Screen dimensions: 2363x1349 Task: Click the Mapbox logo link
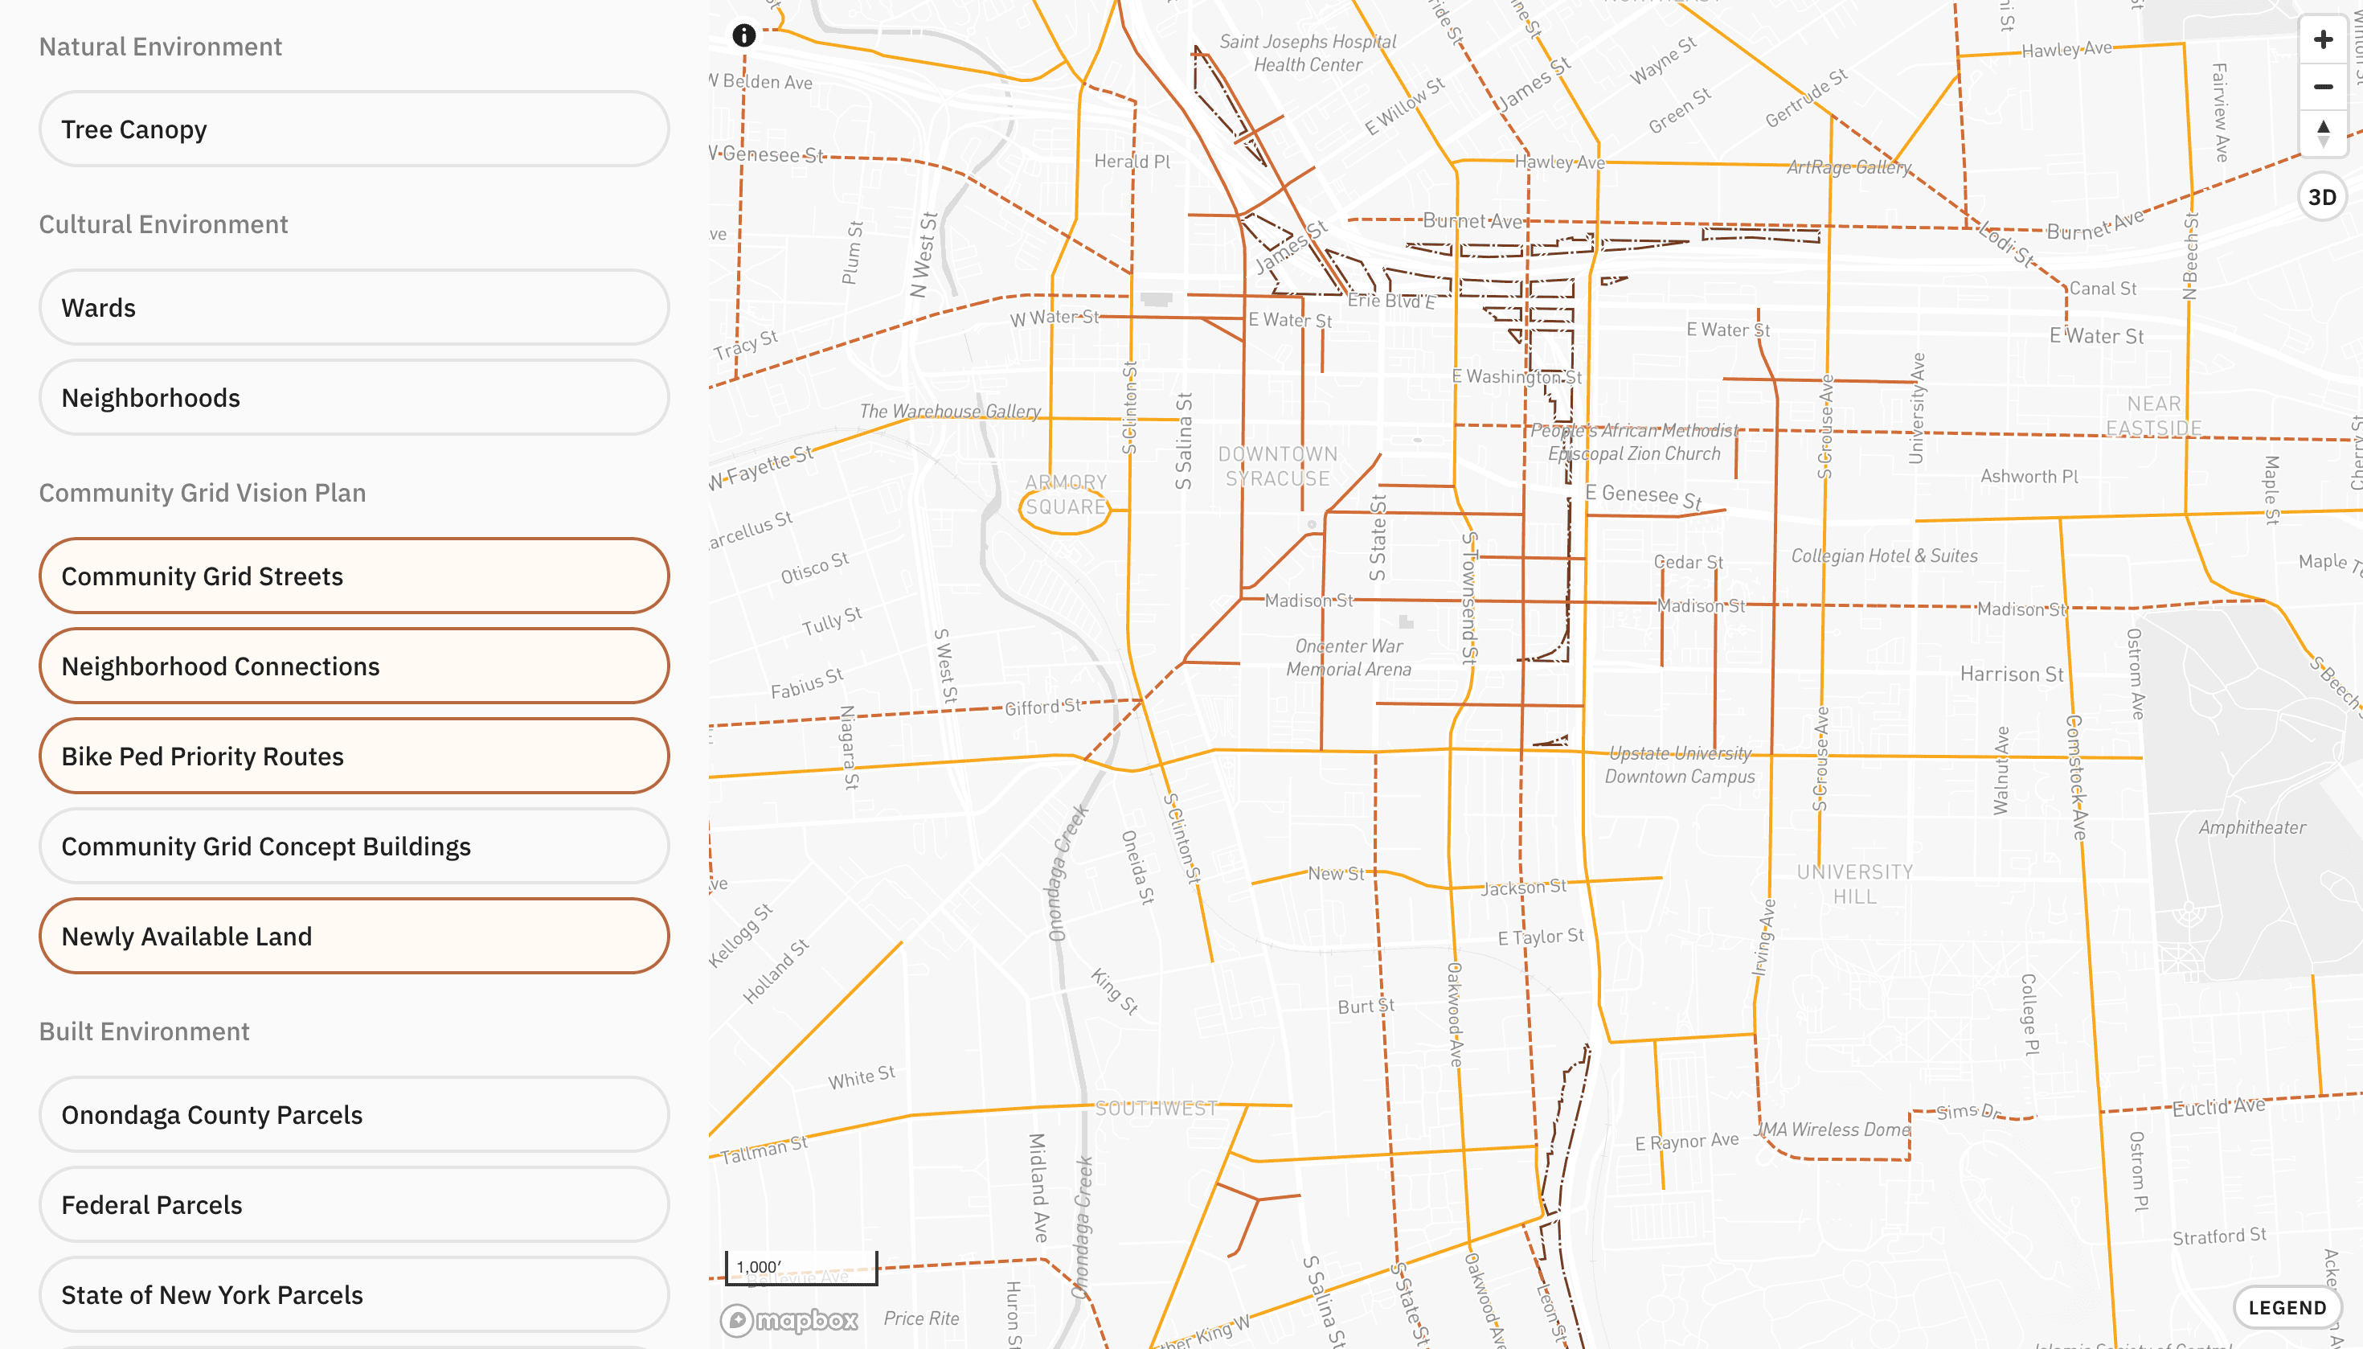pyautogui.click(x=789, y=1319)
